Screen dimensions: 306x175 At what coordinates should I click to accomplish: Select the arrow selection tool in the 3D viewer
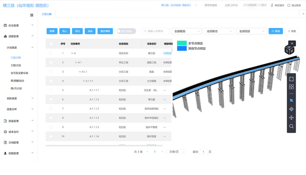coord(291,100)
